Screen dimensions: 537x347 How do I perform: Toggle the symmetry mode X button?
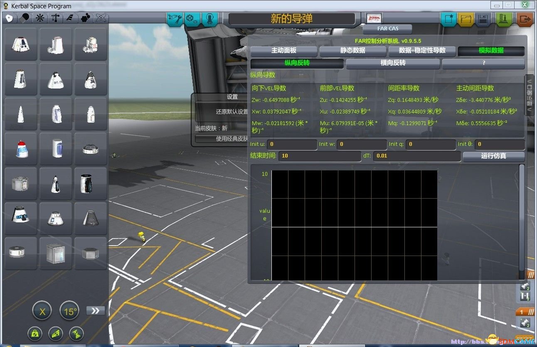click(42, 311)
